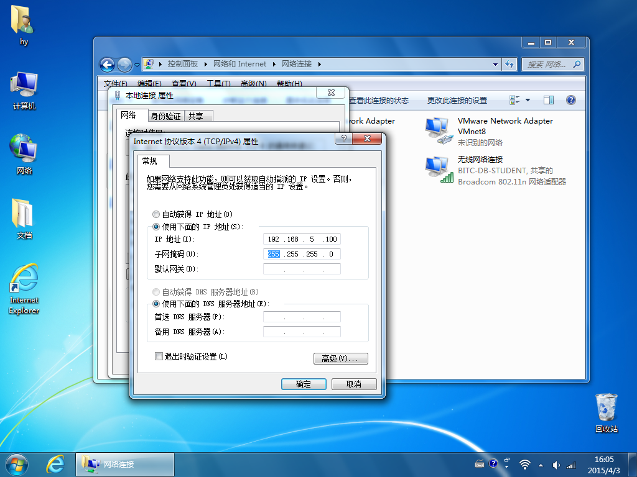Open the Recycle Bin desktop icon

click(x=606, y=413)
